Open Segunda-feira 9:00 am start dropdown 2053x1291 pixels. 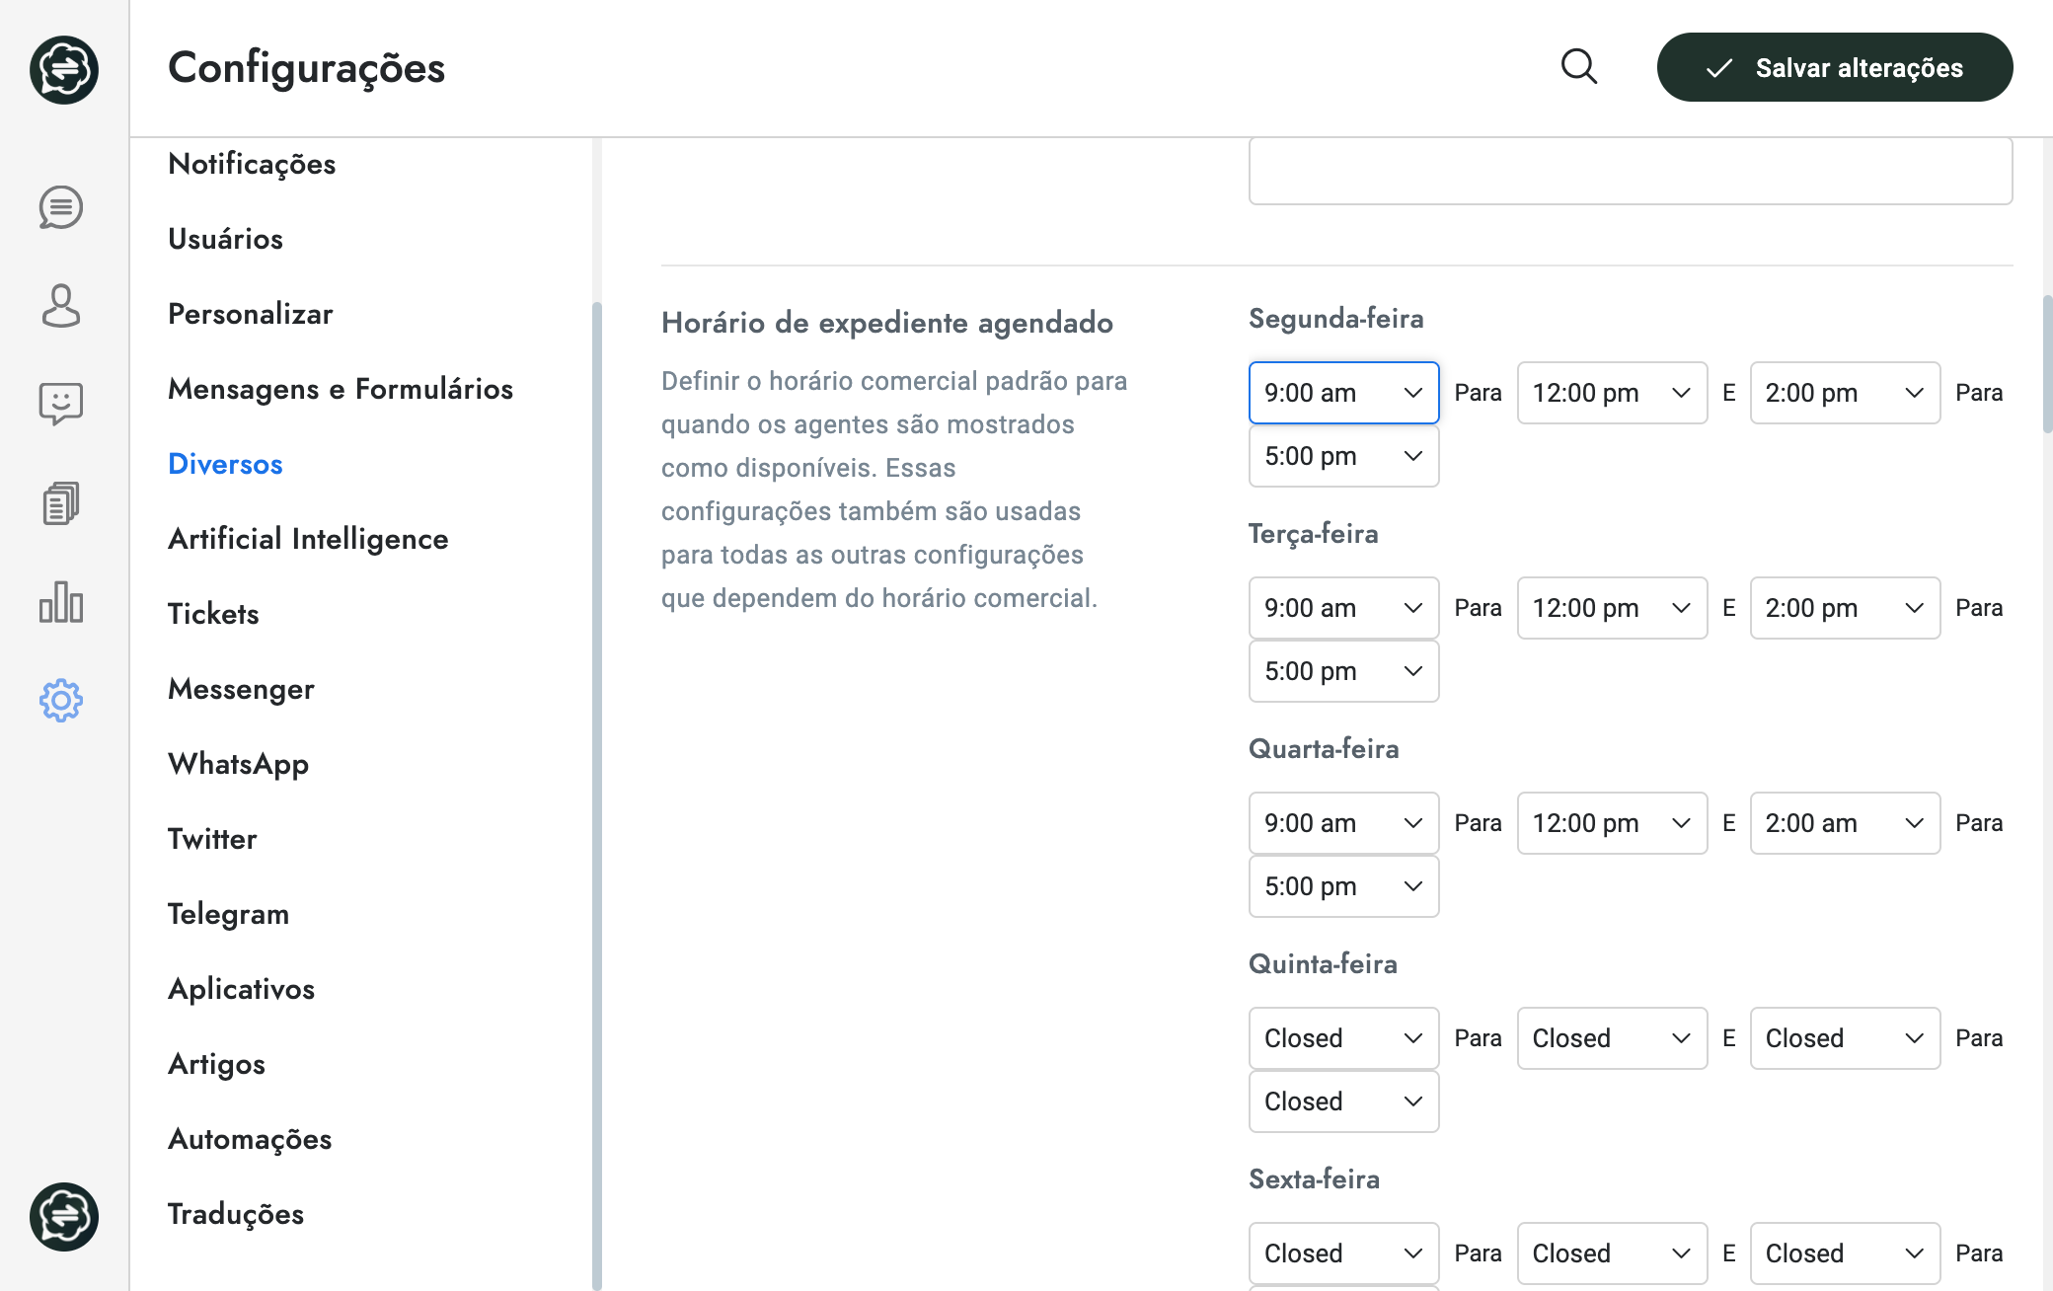tap(1343, 393)
